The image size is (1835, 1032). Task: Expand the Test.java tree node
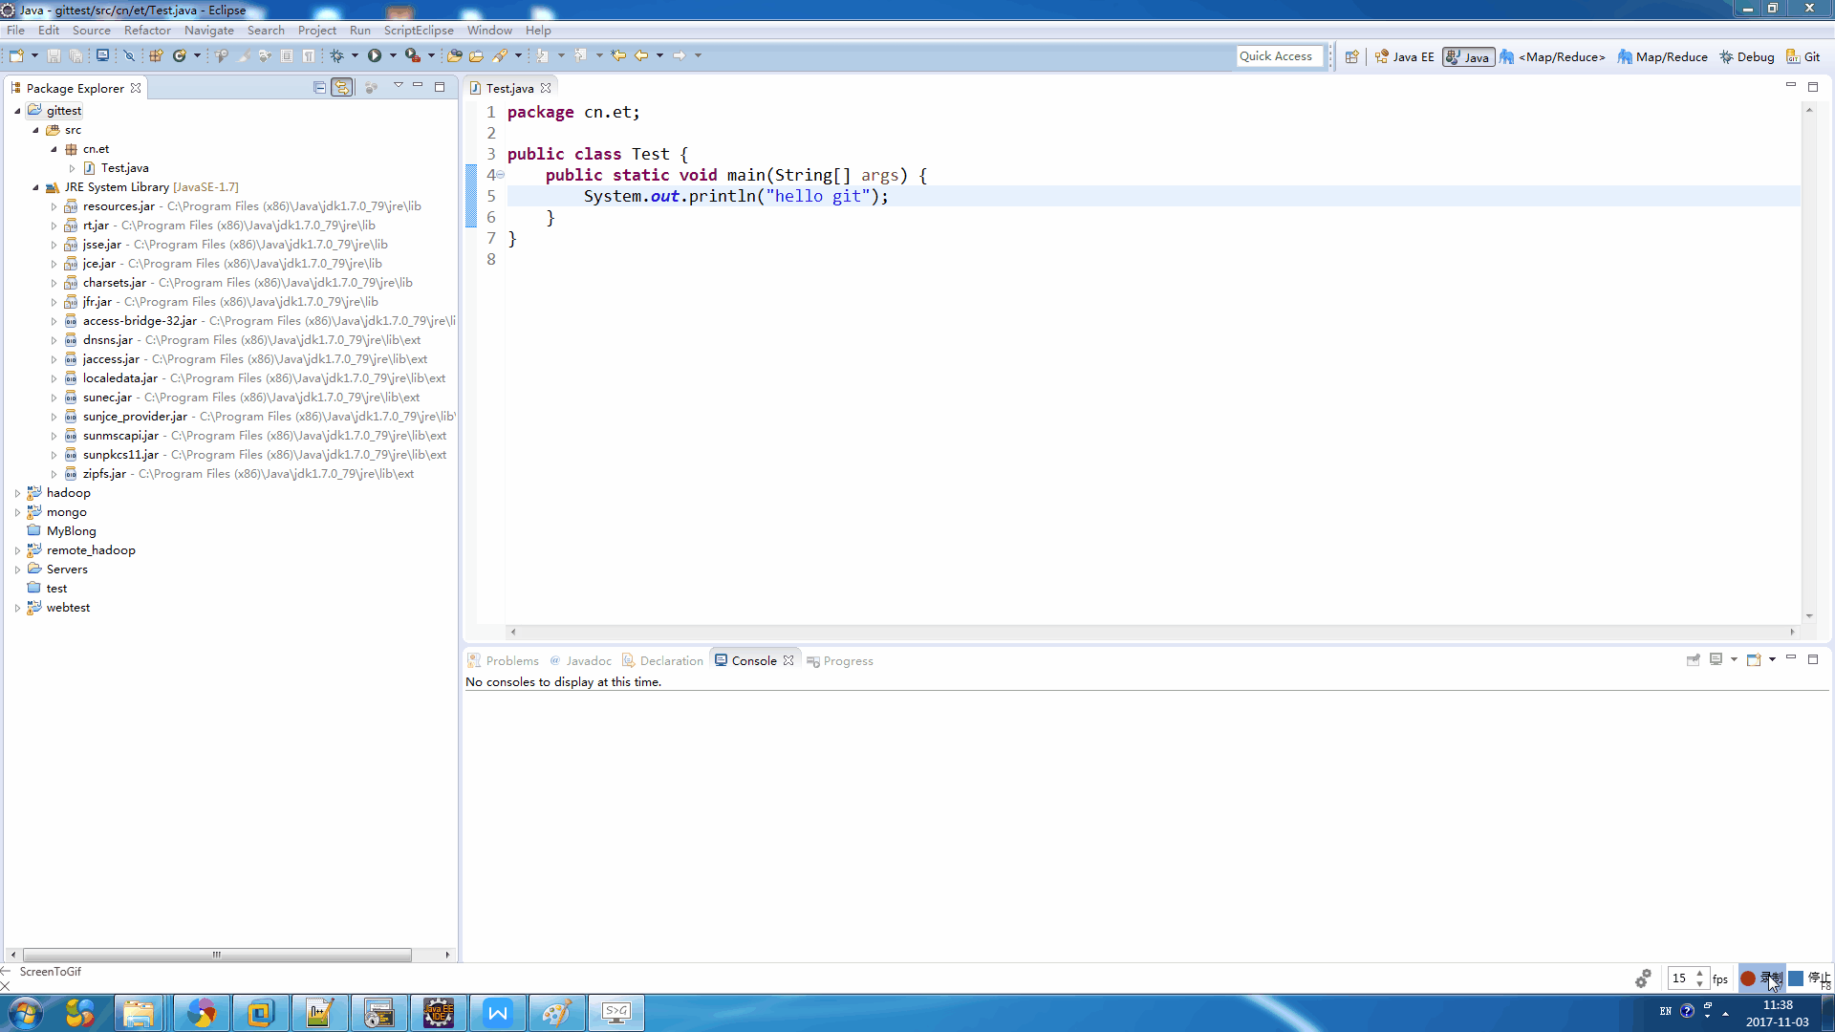pos(72,168)
